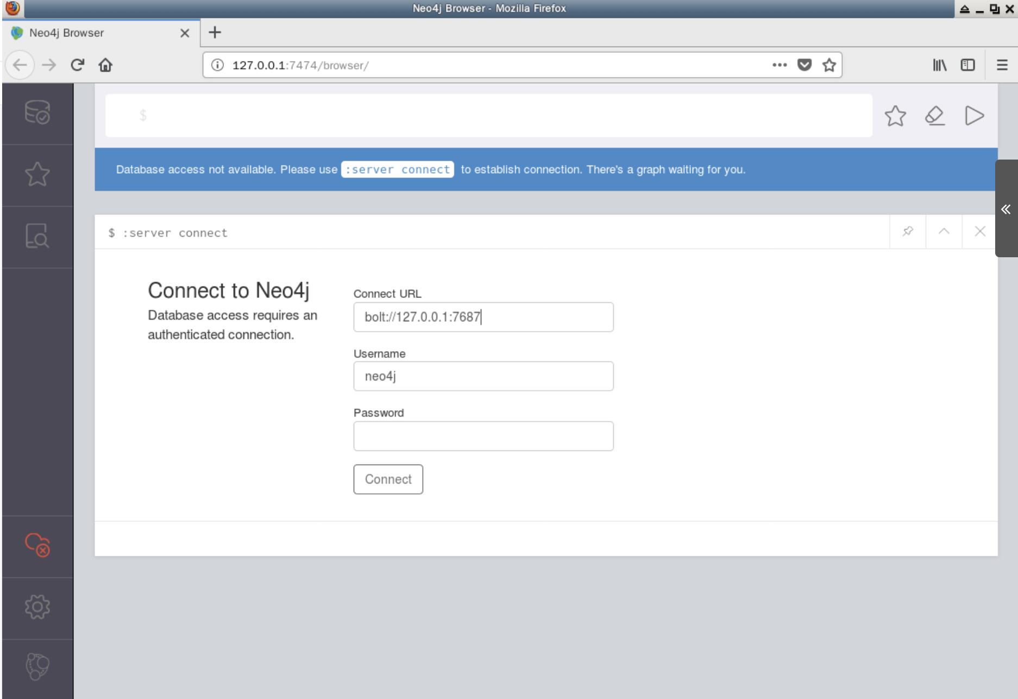Open the Favorites star sidebar panel
Image resolution: width=1018 pixels, height=699 pixels.
coord(37,174)
